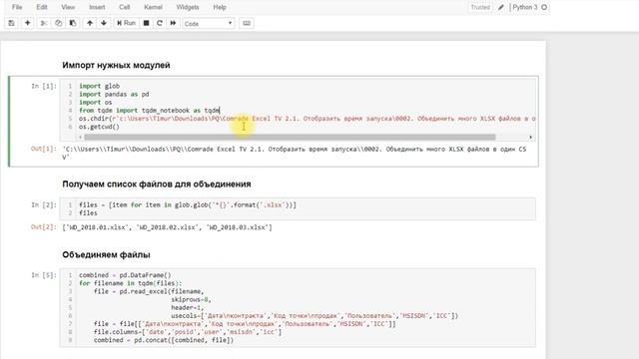Click the heading 'Объединяем файлы'
The image size is (639, 359).
click(106, 255)
